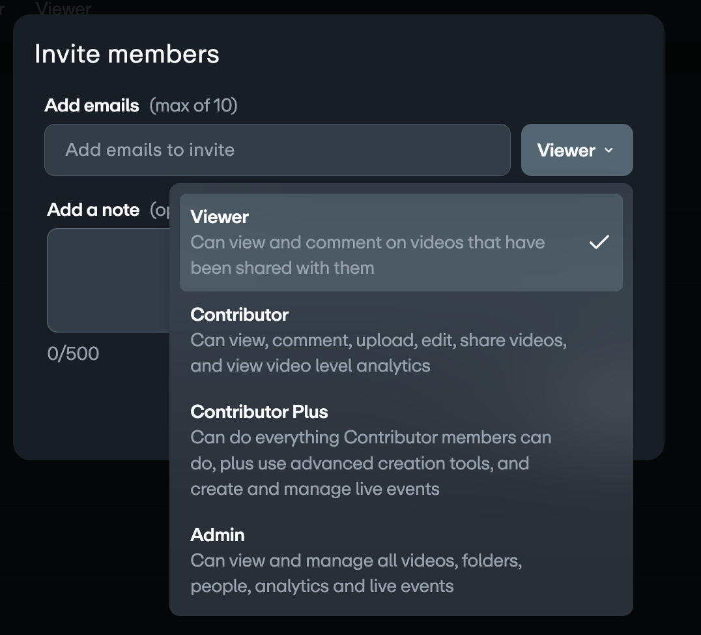Click the "(max of 10)" hint text

pyautogui.click(x=193, y=106)
